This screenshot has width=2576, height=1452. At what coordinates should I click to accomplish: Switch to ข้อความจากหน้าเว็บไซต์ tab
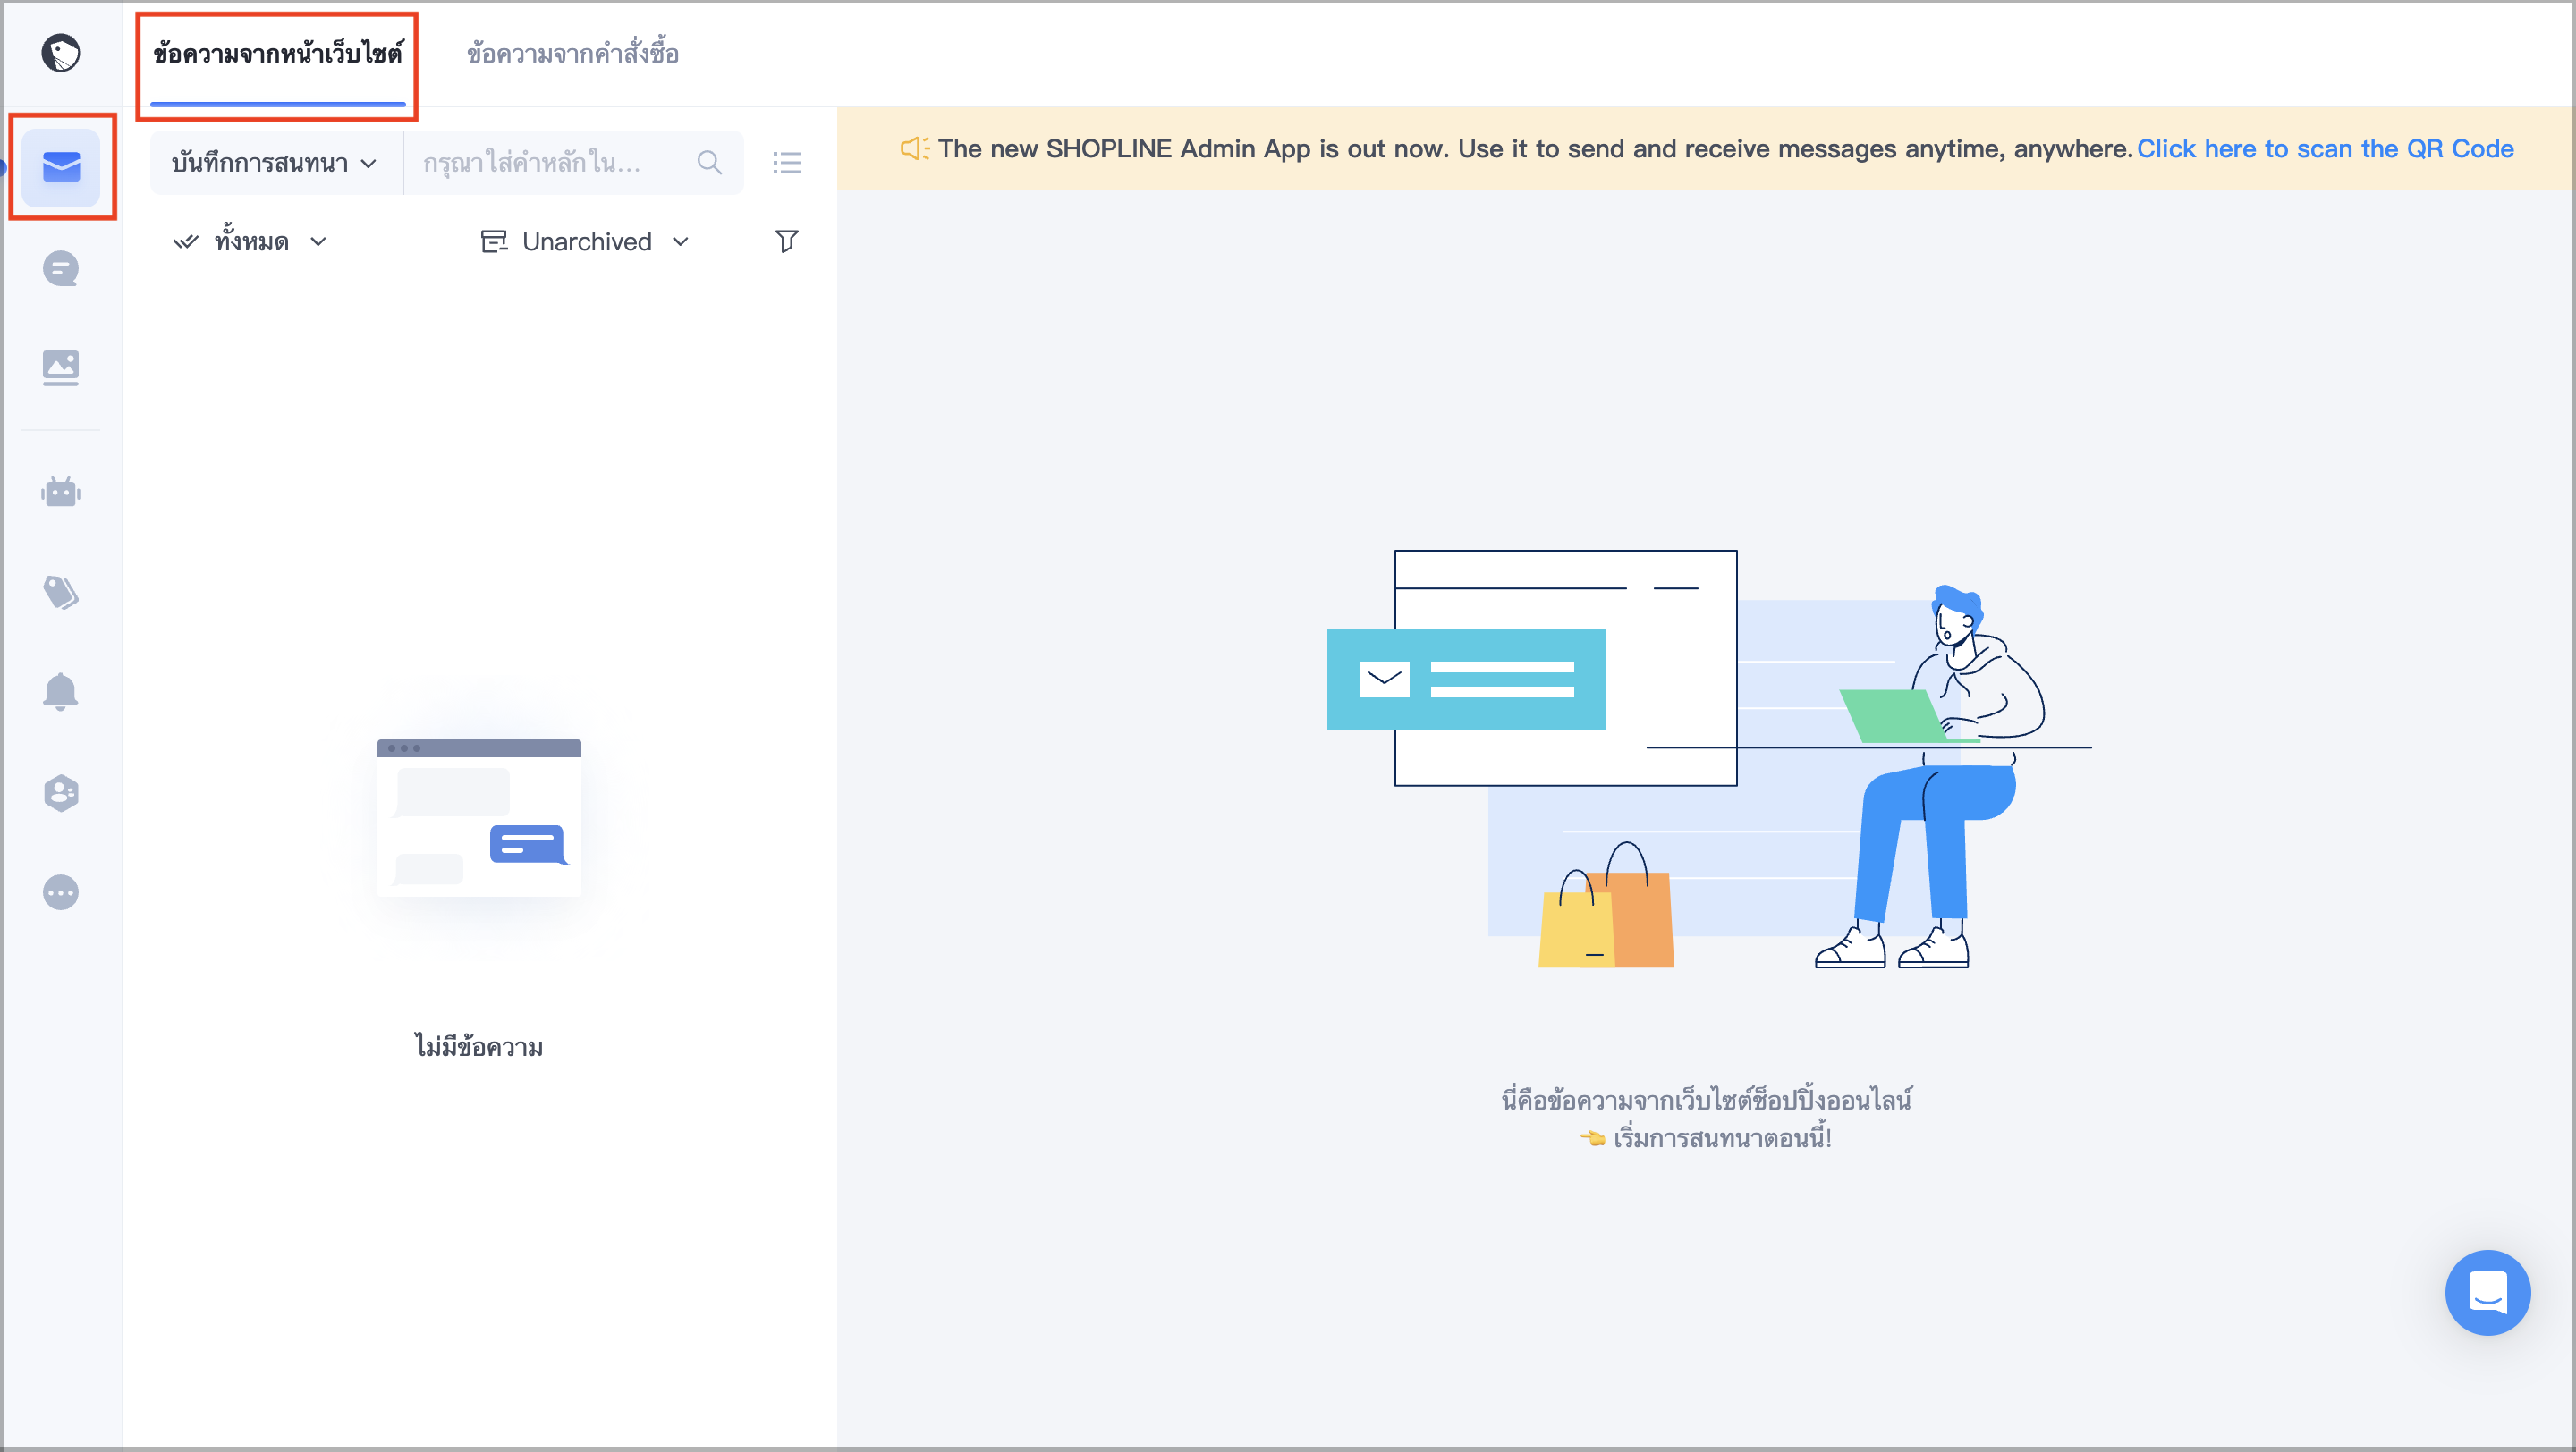point(278,54)
